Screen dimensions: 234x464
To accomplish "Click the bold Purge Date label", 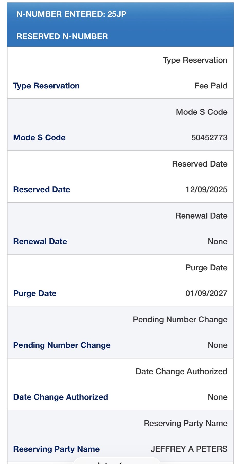I will coord(35,293).
